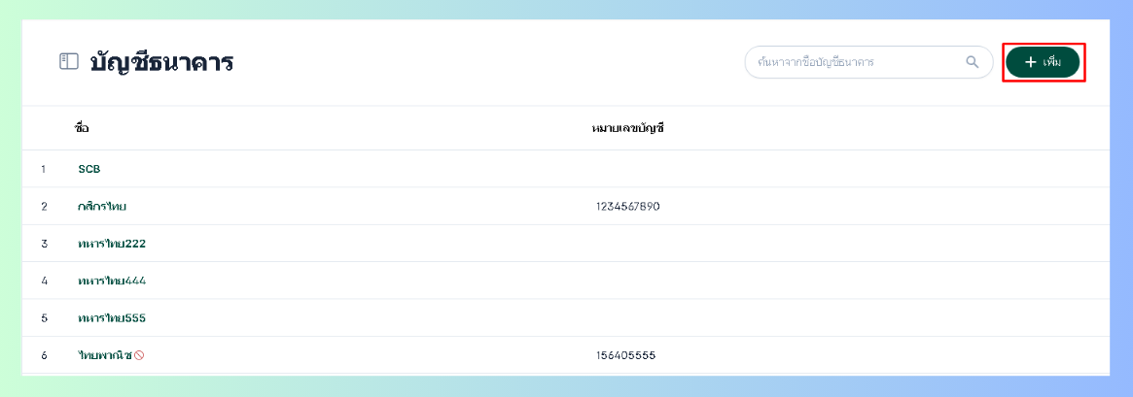The height and width of the screenshot is (397, 1133).
Task: Open the ทหารไทย222 account entry
Action: 112,244
